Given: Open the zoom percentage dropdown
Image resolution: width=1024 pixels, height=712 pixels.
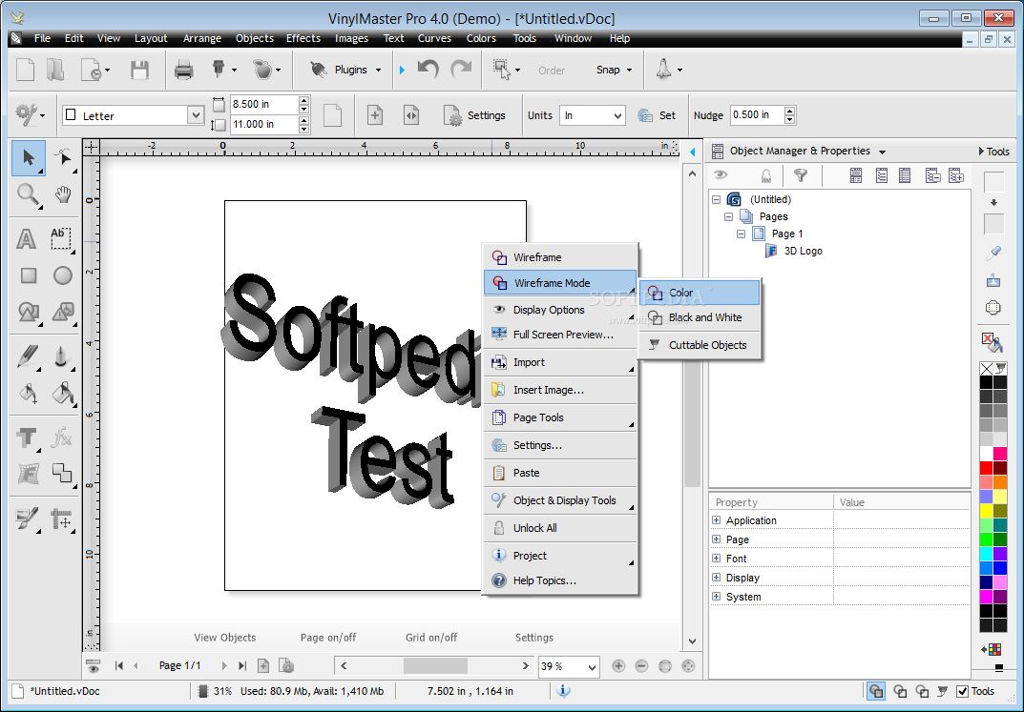Looking at the screenshot, I should coord(592,666).
